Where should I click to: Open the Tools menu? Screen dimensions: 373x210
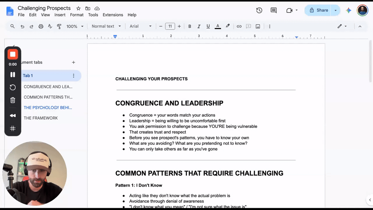93,15
